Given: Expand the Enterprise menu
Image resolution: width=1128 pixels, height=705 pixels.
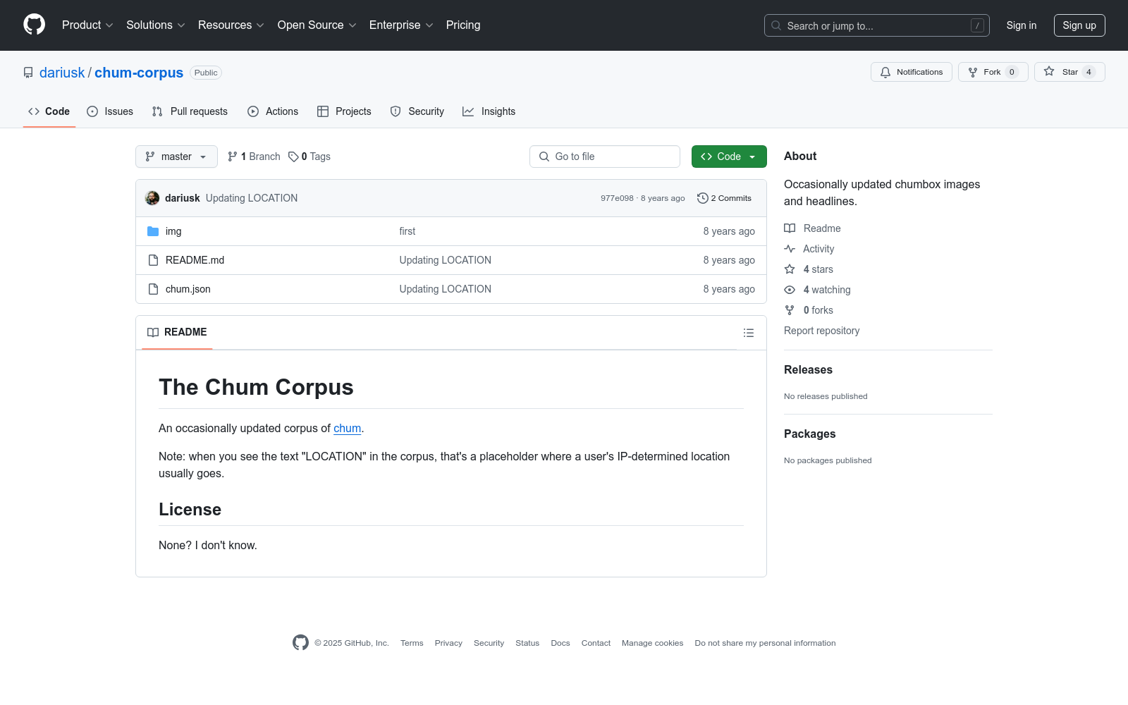Looking at the screenshot, I should coord(401,25).
